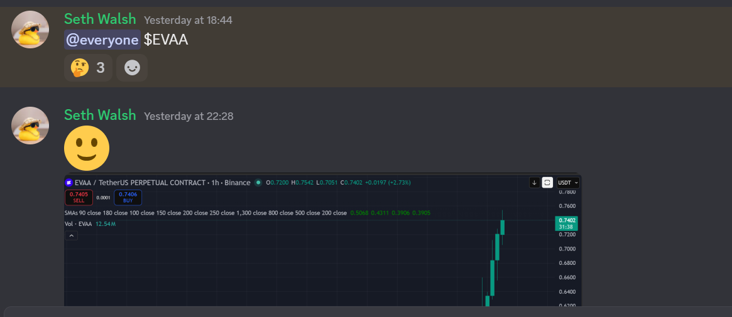Click Seth Walsh username on 22:28 message
The width and height of the screenshot is (732, 317).
(100, 115)
